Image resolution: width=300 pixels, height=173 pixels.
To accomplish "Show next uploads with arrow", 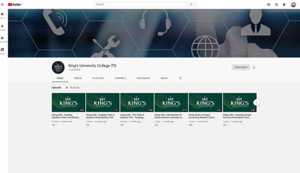I will tap(256, 102).
